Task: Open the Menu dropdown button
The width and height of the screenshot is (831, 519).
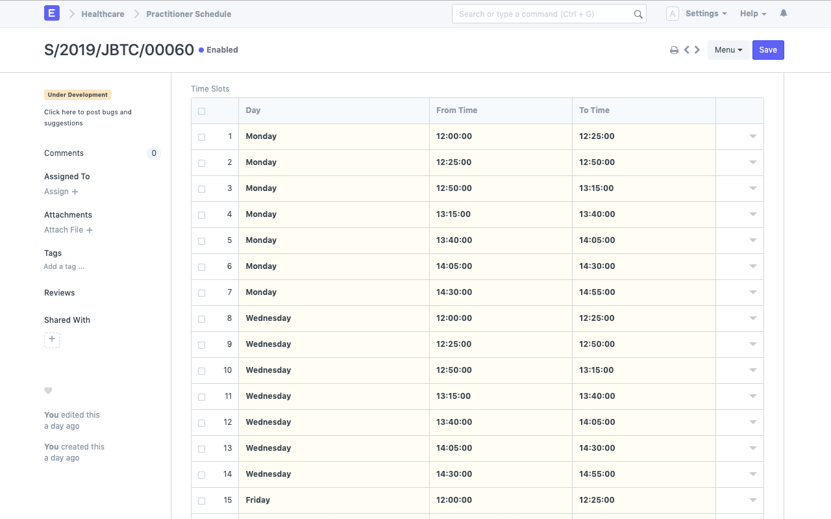Action: click(728, 50)
